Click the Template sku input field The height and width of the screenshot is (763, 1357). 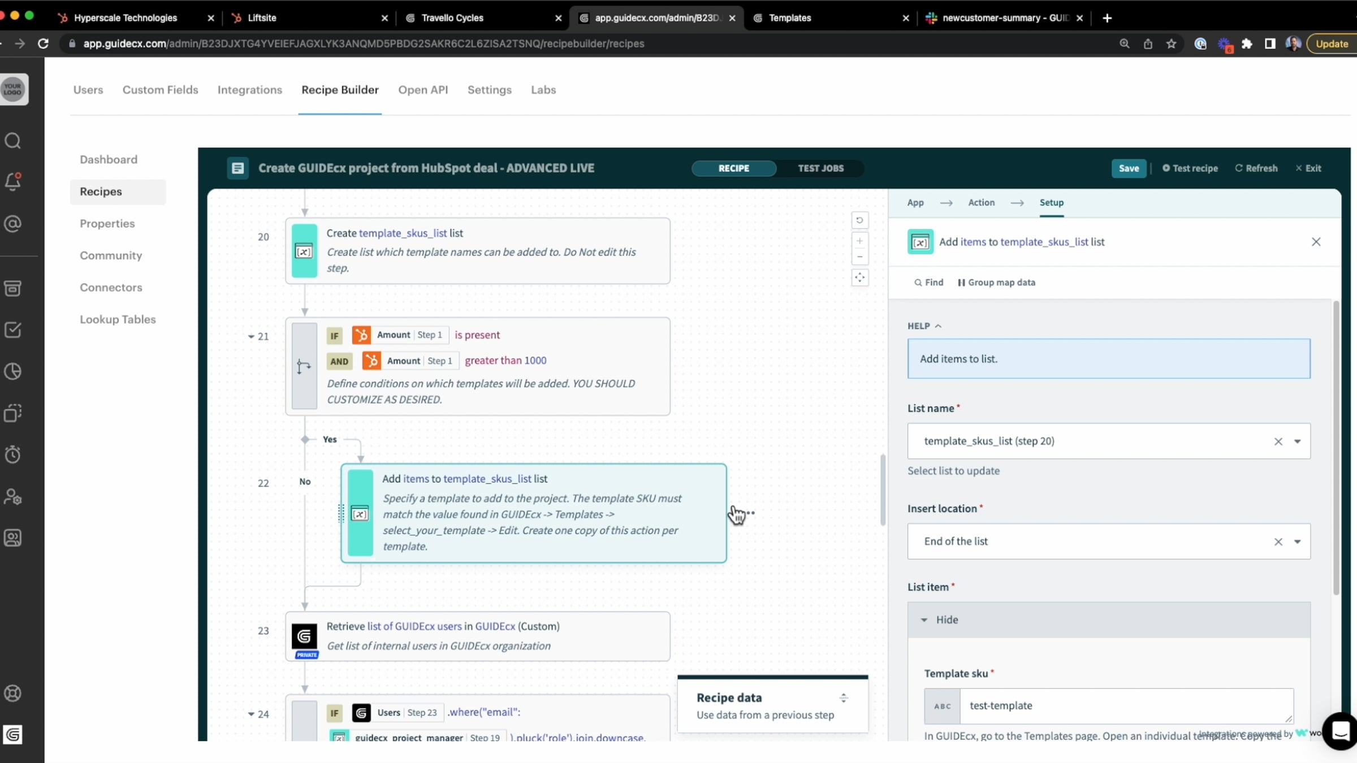coord(1126,705)
